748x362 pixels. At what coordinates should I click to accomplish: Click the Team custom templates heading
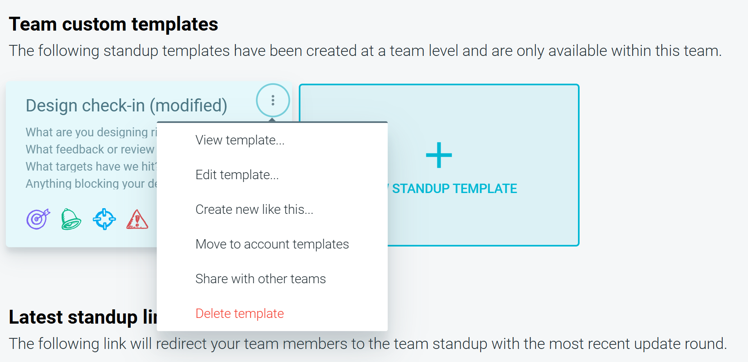[114, 24]
